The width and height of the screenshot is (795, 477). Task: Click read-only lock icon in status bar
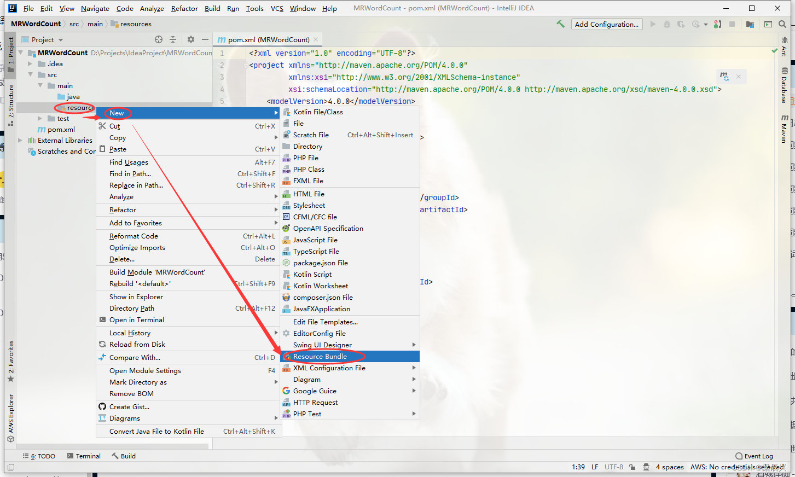pos(632,467)
